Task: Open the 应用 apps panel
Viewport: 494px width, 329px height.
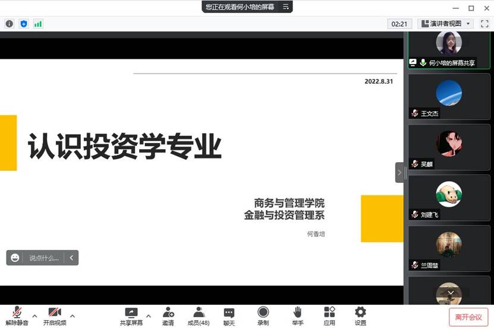Action: pos(329,316)
